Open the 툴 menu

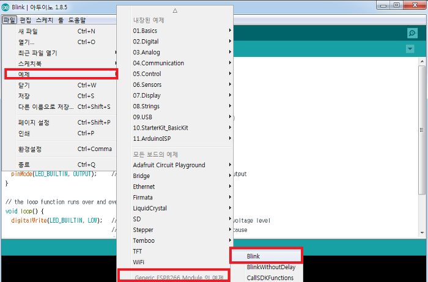coord(61,20)
